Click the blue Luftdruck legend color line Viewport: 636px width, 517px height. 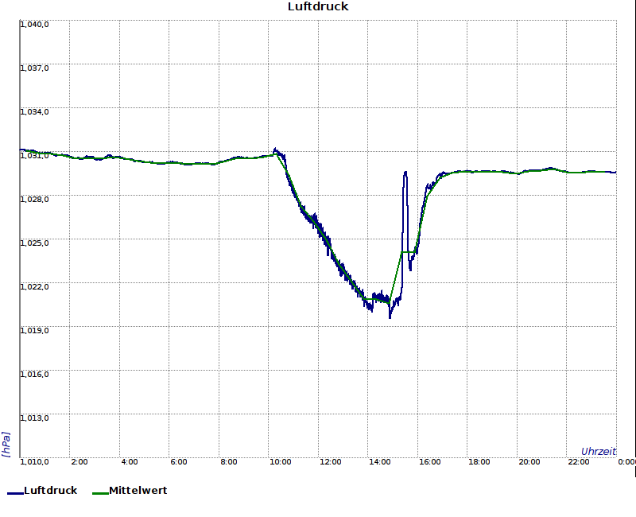15,493
